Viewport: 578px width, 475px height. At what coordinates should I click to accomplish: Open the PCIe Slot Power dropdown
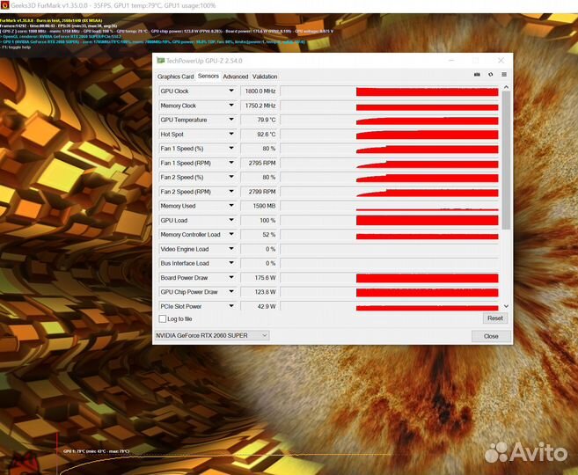(231, 306)
